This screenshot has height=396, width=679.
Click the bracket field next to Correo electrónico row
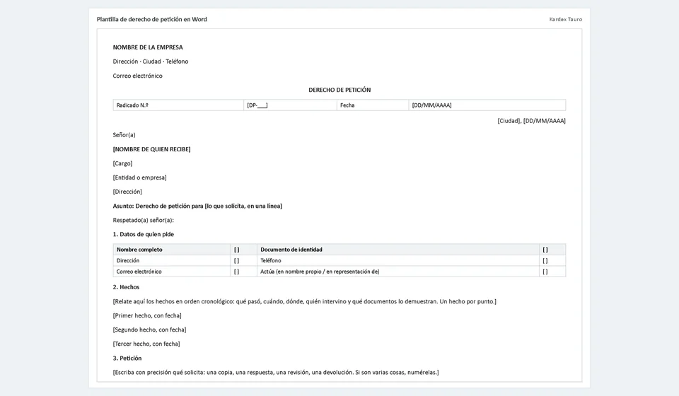[244, 272]
